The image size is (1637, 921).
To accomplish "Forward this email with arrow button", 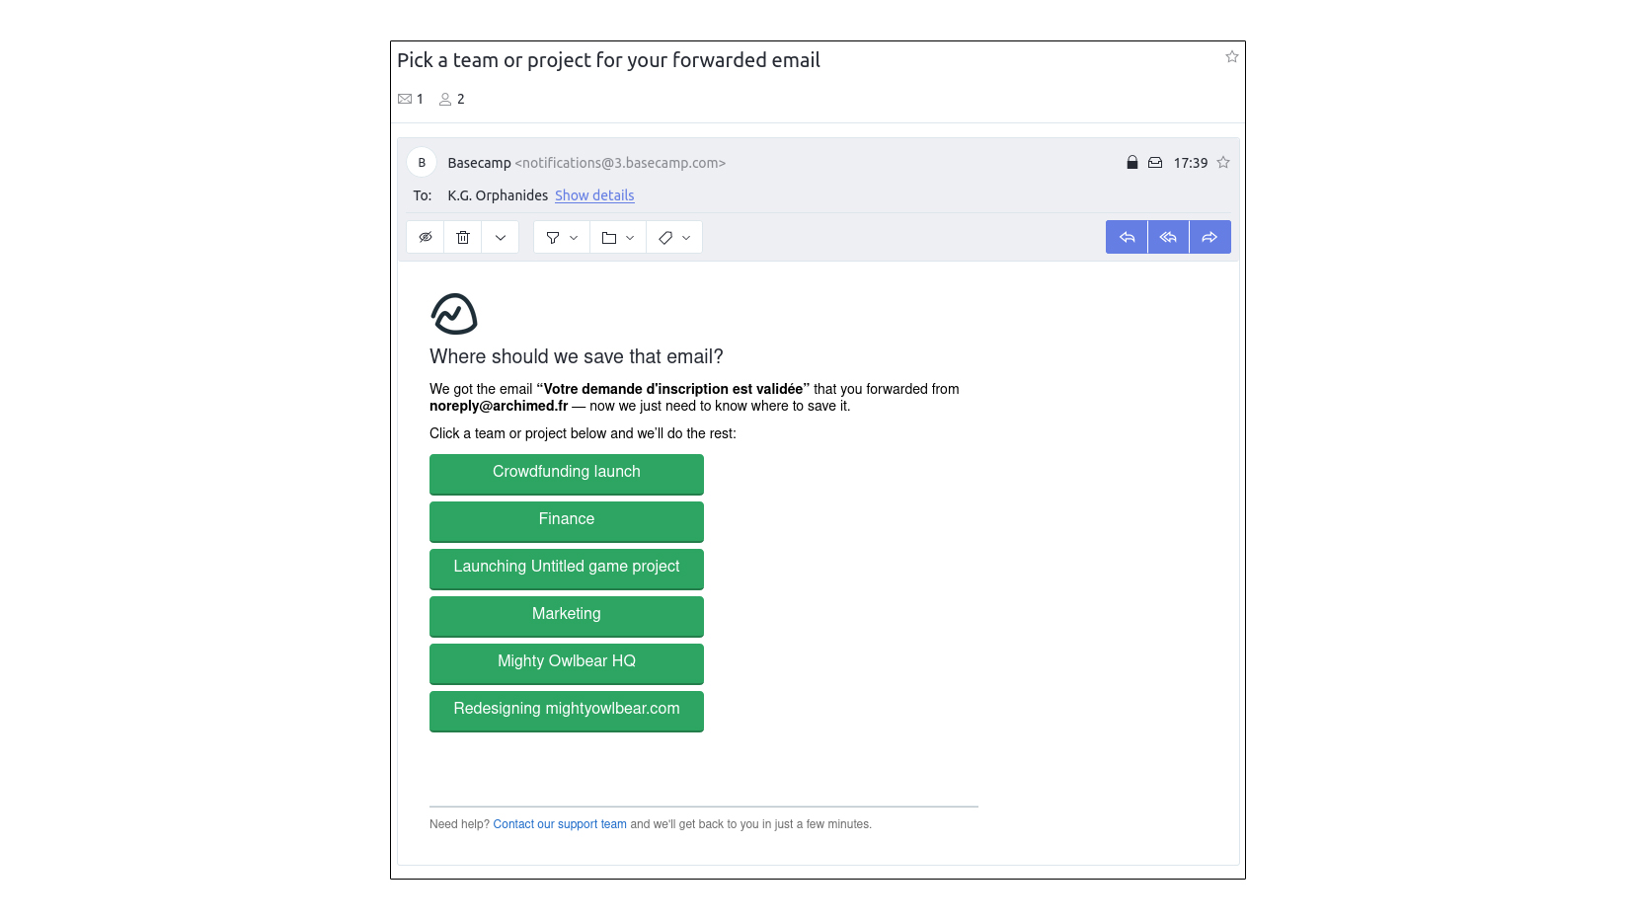I will [x=1209, y=237].
